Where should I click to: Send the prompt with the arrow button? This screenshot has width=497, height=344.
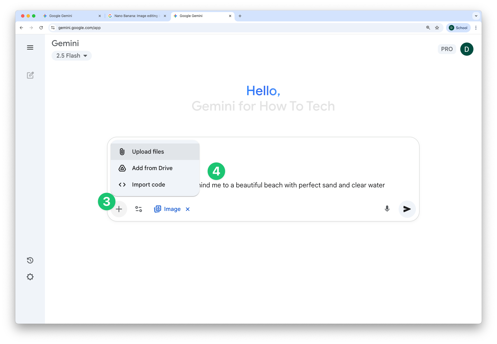[407, 209]
